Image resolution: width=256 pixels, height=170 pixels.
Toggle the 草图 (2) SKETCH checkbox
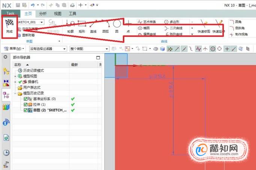point(25,110)
